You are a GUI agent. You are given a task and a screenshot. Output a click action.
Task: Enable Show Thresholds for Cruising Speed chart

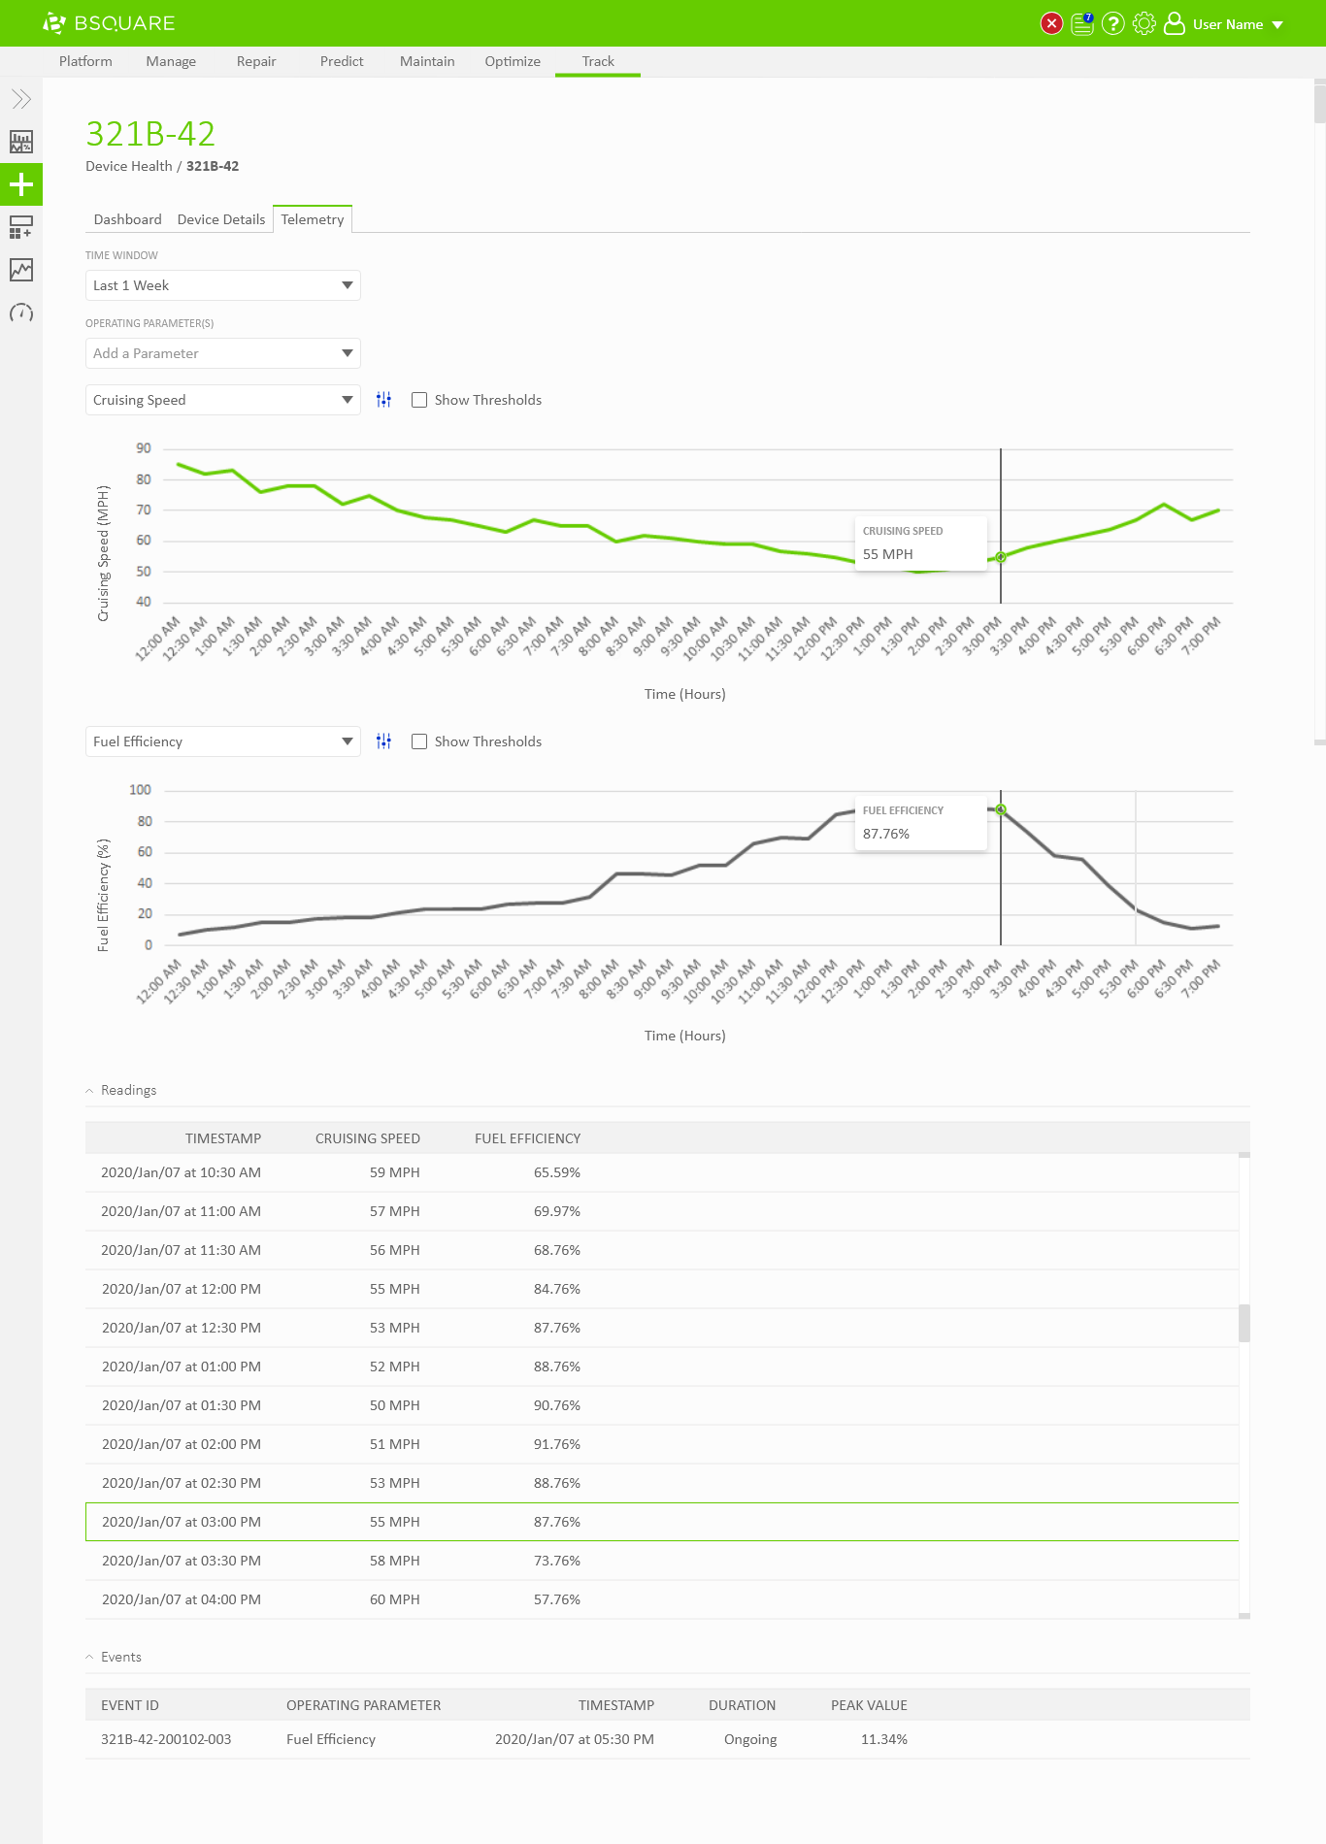coord(419,400)
